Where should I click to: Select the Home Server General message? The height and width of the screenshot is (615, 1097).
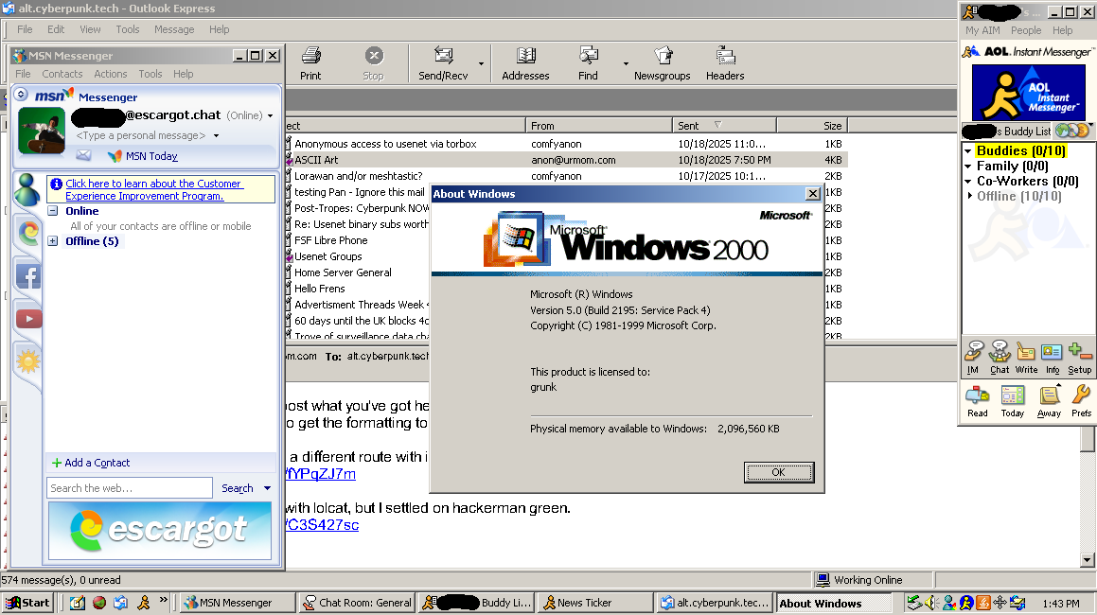[343, 272]
